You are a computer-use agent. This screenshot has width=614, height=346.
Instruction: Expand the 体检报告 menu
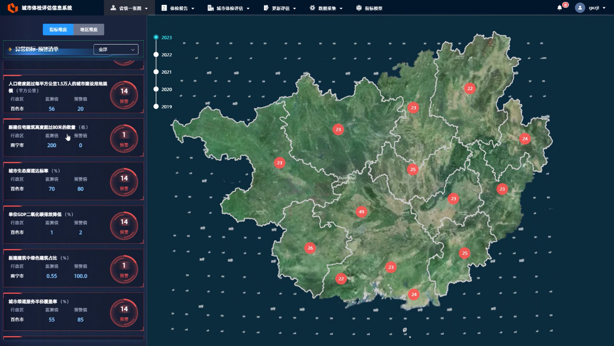click(178, 8)
